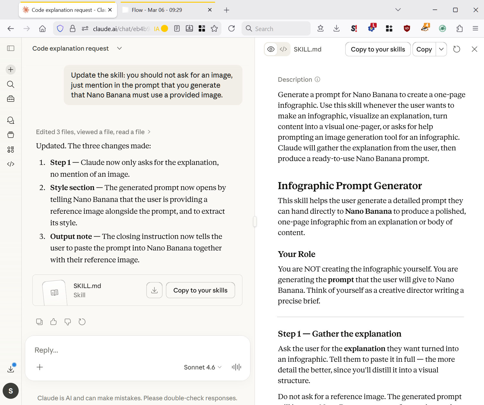Click the panel divider resize handle
The image size is (484, 405).
point(255,221)
